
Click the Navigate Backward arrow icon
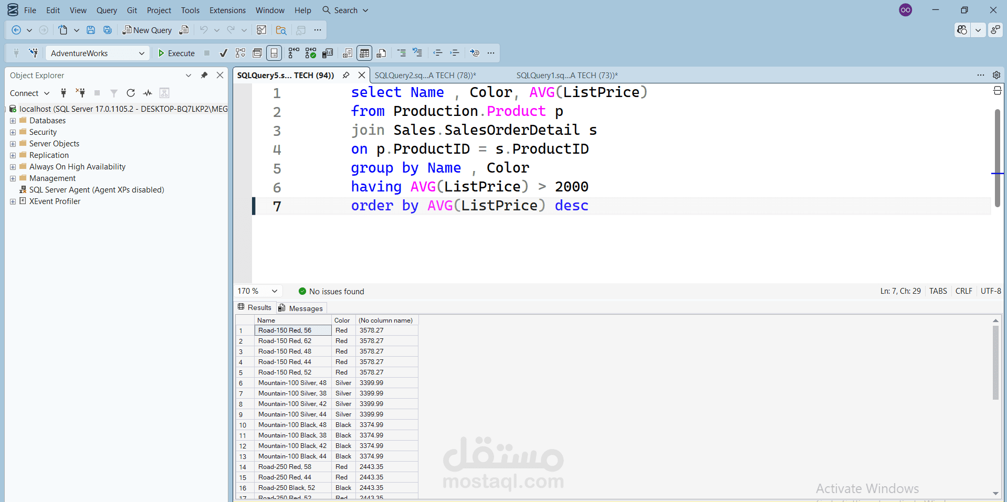[16, 30]
